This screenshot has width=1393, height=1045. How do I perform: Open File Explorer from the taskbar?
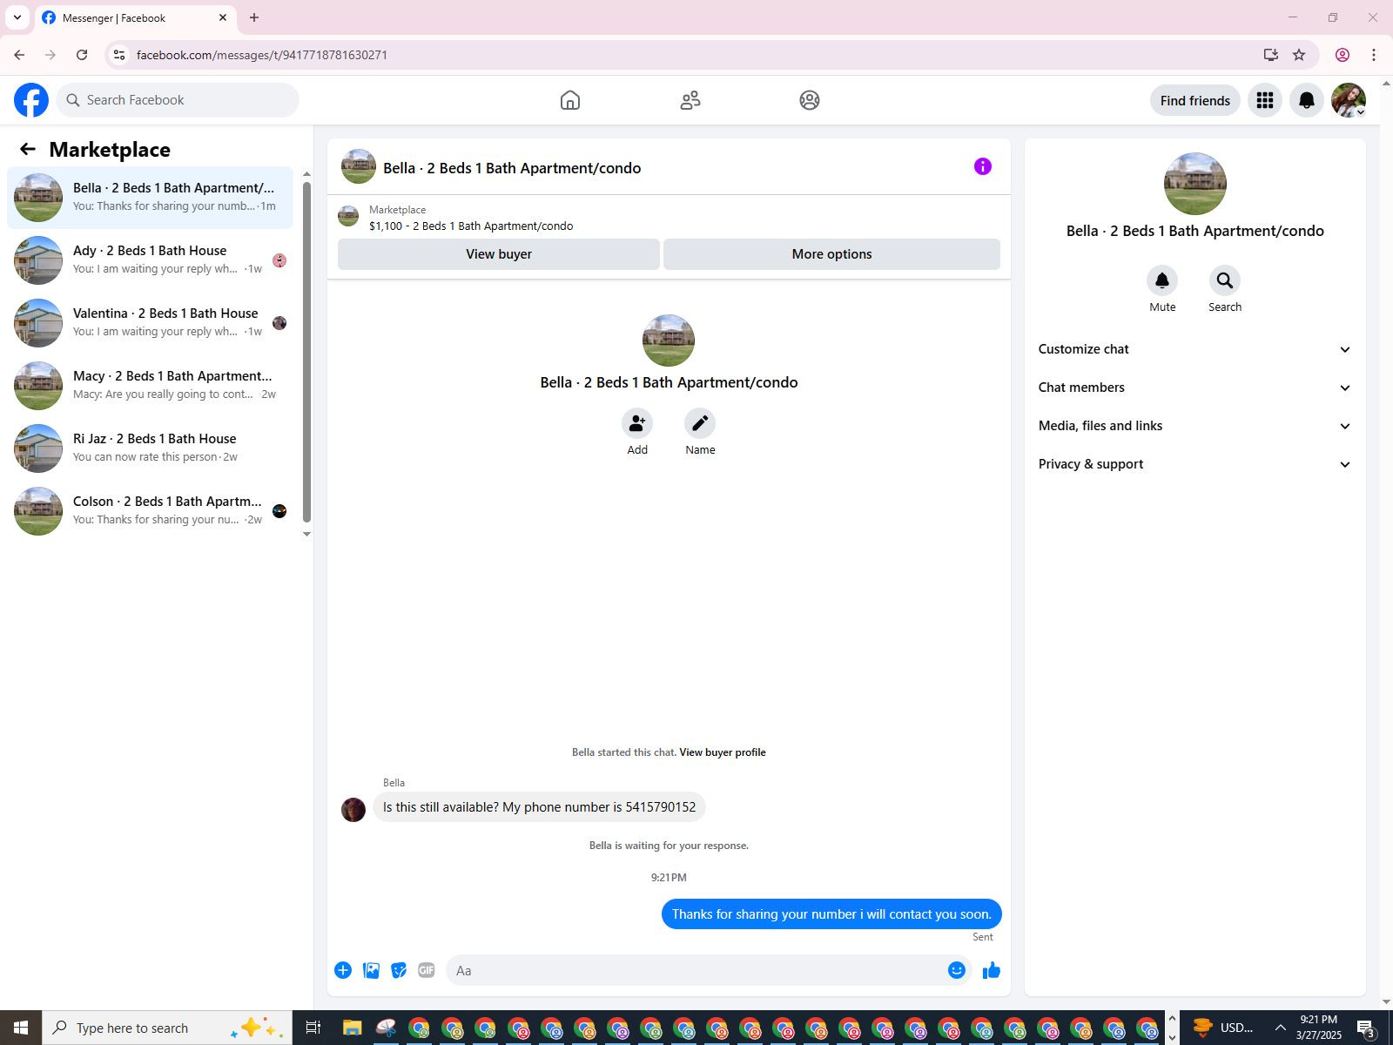tap(352, 1028)
